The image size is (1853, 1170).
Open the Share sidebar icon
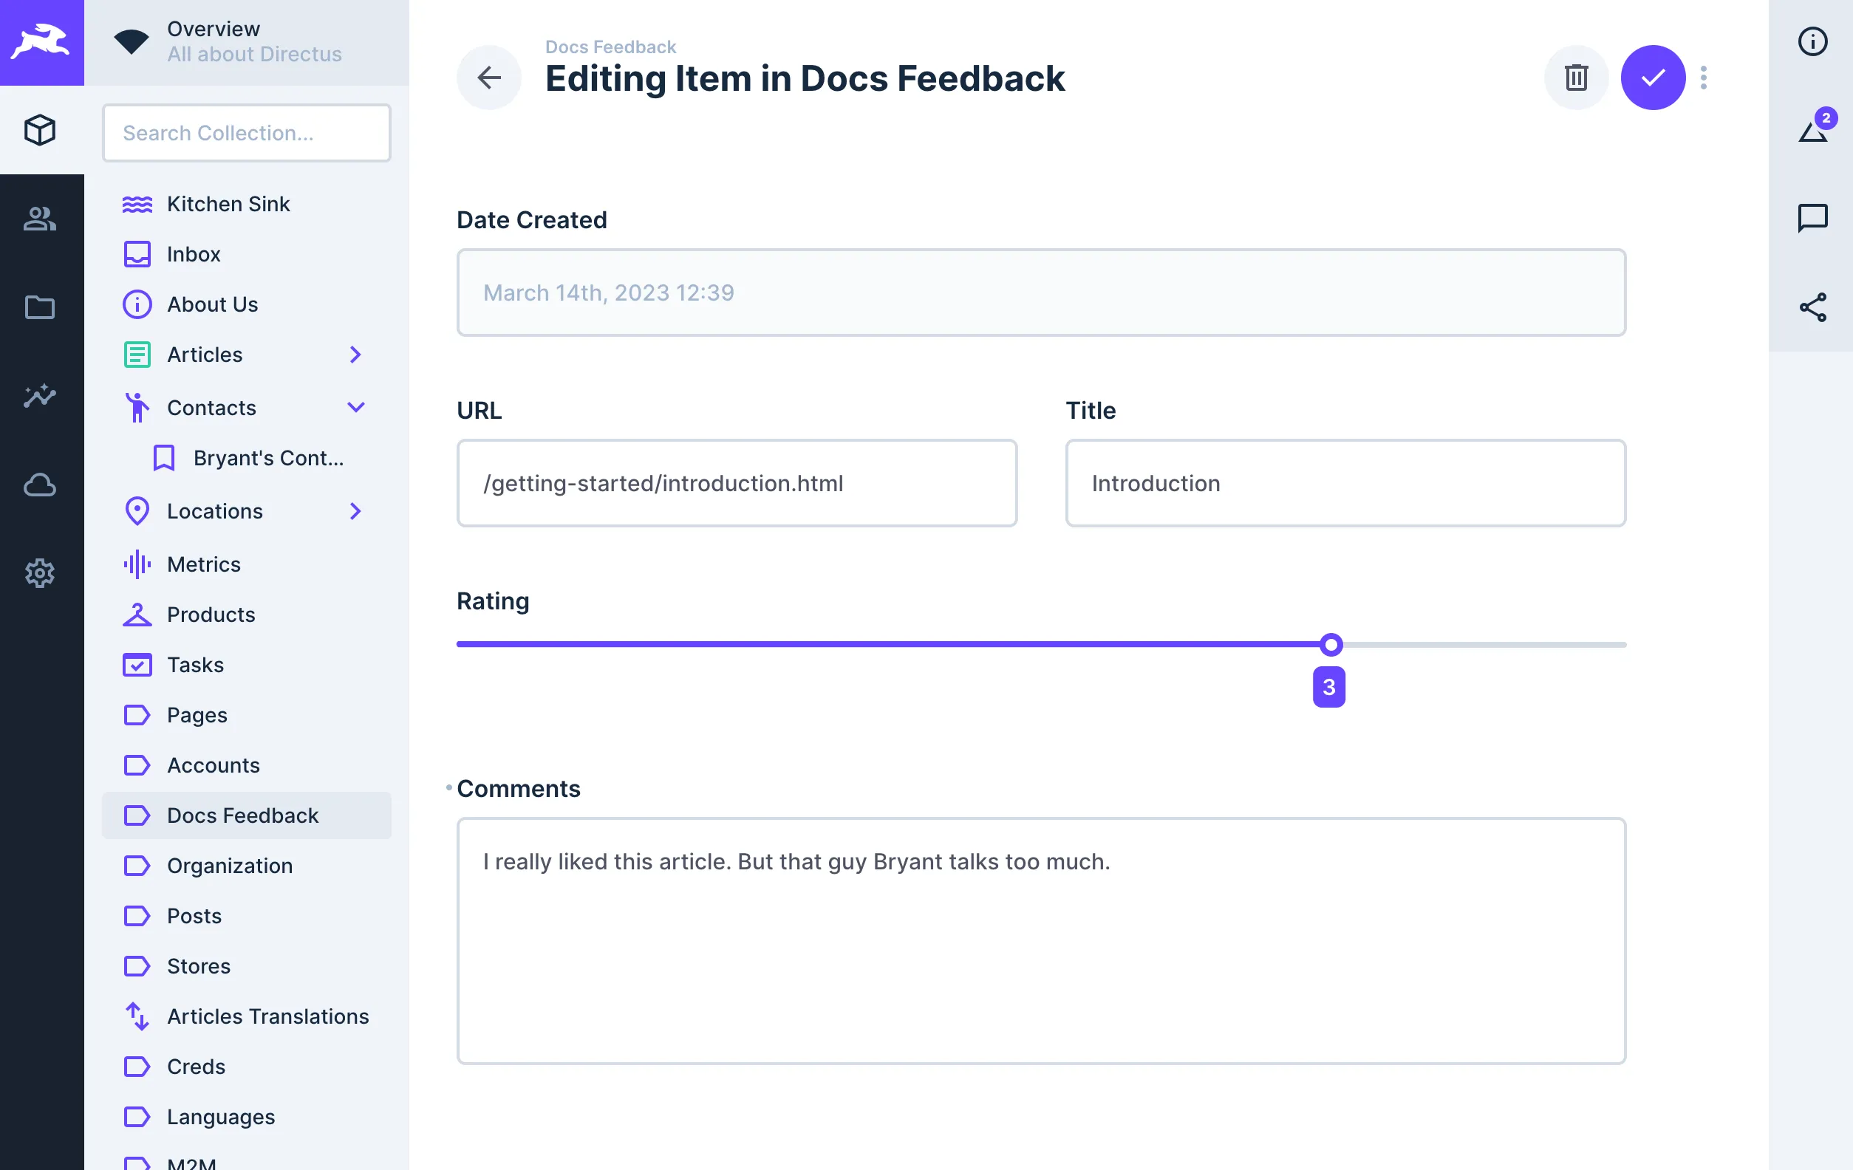1814,308
